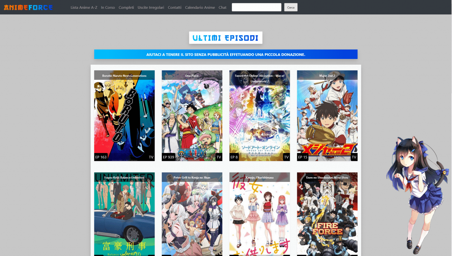
Task: Open Uscite Irregolari page
Action: pos(151,7)
